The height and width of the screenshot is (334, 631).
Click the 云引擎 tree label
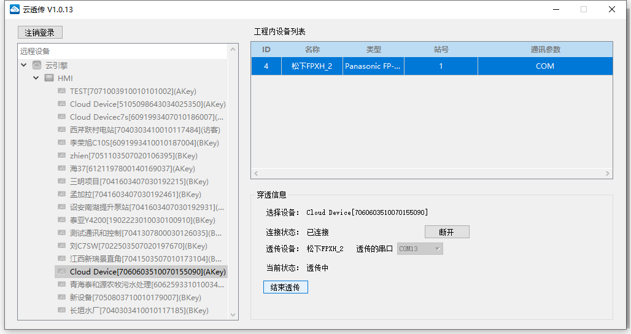tap(56, 65)
